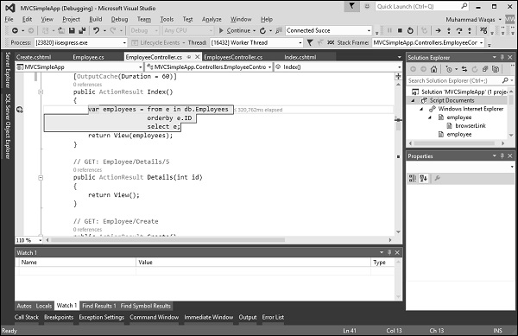This screenshot has width=518, height=336.
Task: Click the Continue debugging button
Action: [235, 30]
